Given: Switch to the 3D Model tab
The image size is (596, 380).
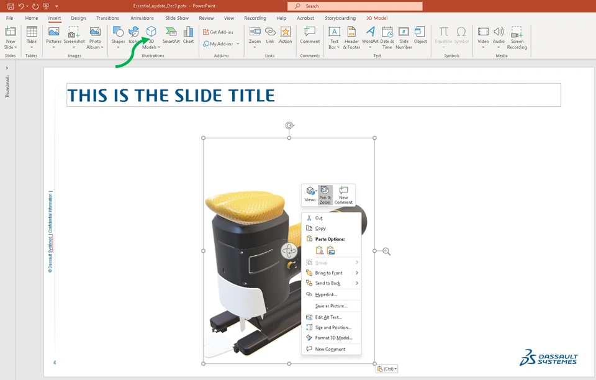Looking at the screenshot, I should coord(377,18).
